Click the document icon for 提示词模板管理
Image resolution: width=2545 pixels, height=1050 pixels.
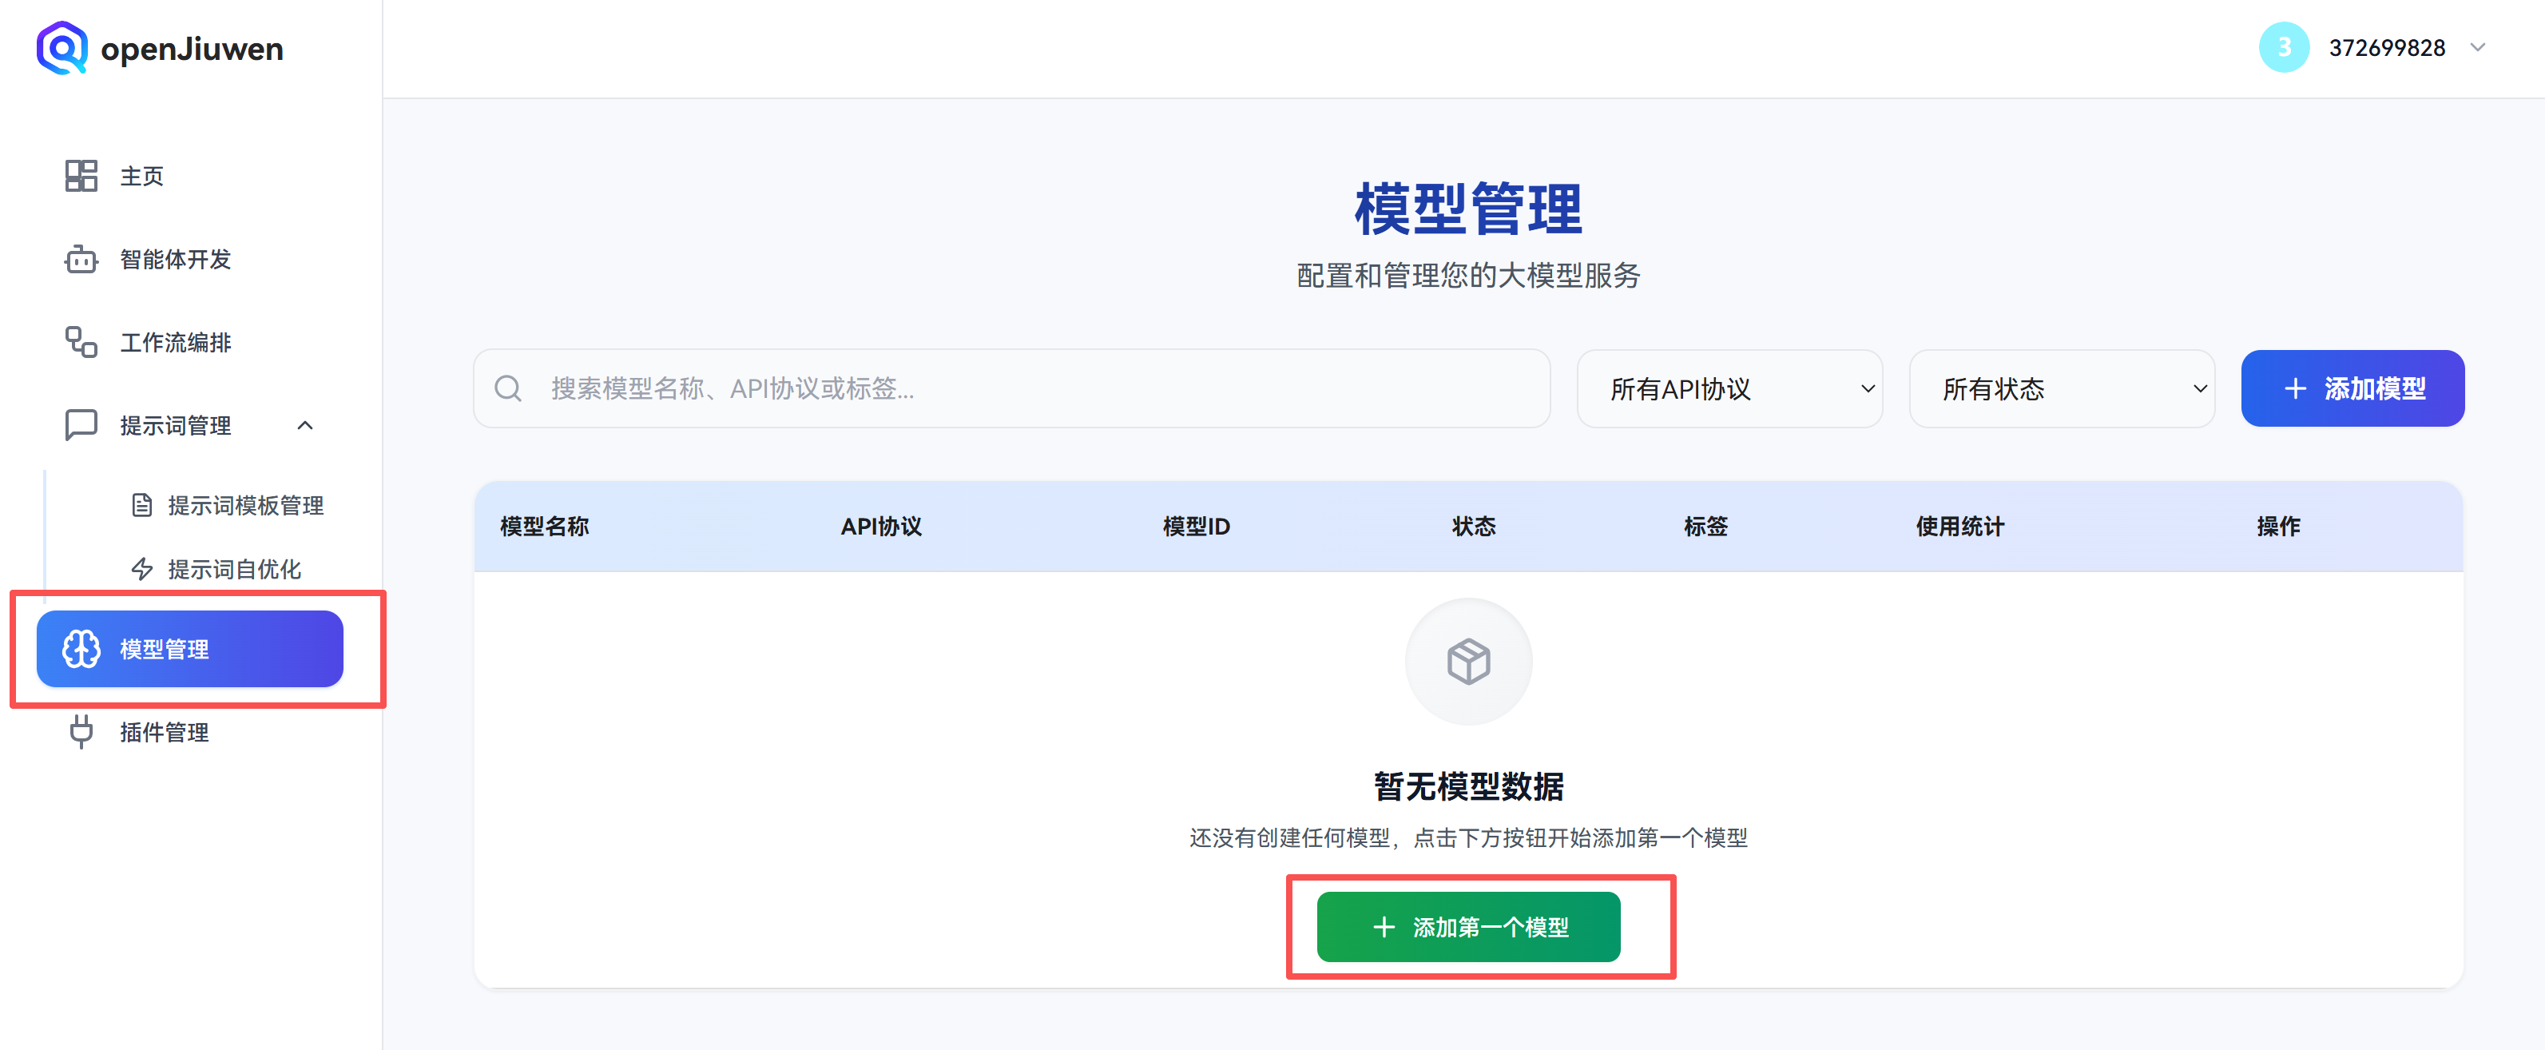tap(142, 505)
